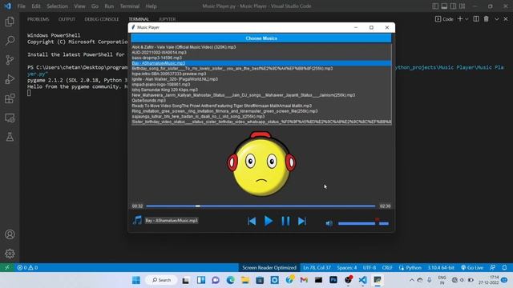Select impact-piano-logo mp3 entry
Viewport: 513px width, 288px height.
click(x=261, y=84)
